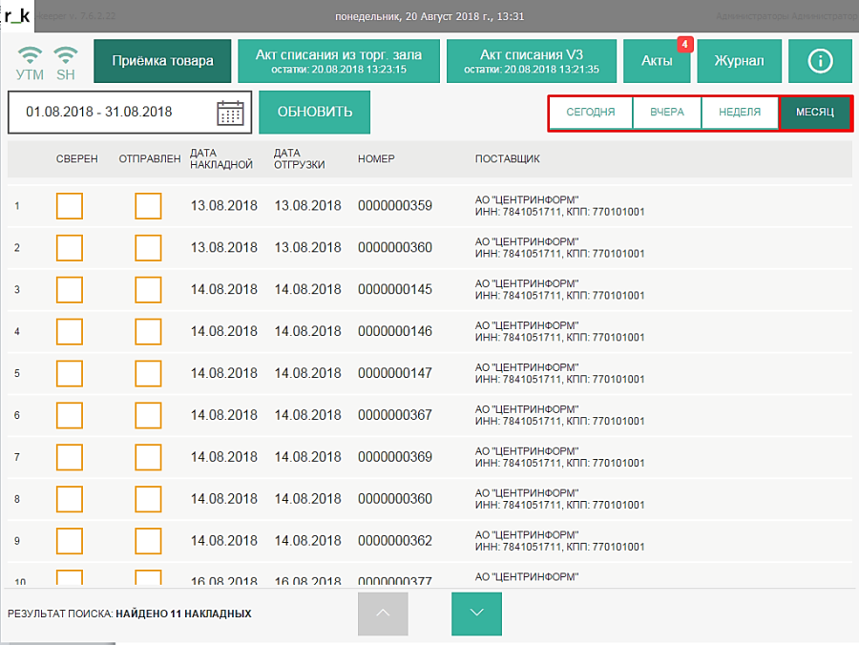The height and width of the screenshot is (645, 859).
Task: Click the red notification badge on Акты
Action: point(684,44)
